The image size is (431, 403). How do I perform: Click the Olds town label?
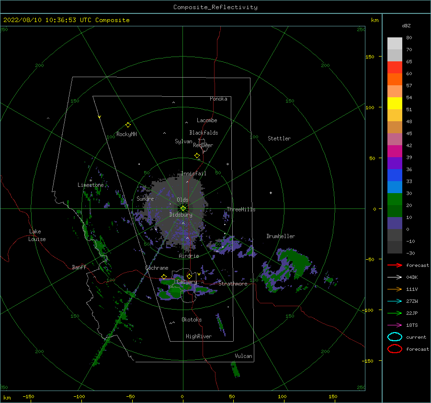[182, 200]
